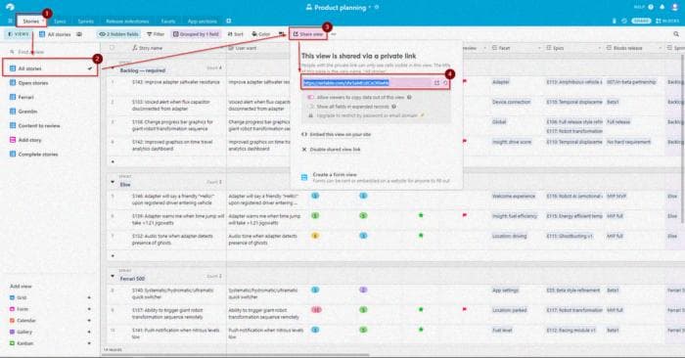
Task: Open the Gremlin view
Action: (x=50, y=112)
